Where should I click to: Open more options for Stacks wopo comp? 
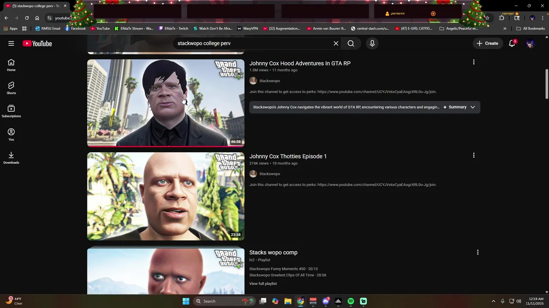click(477, 252)
